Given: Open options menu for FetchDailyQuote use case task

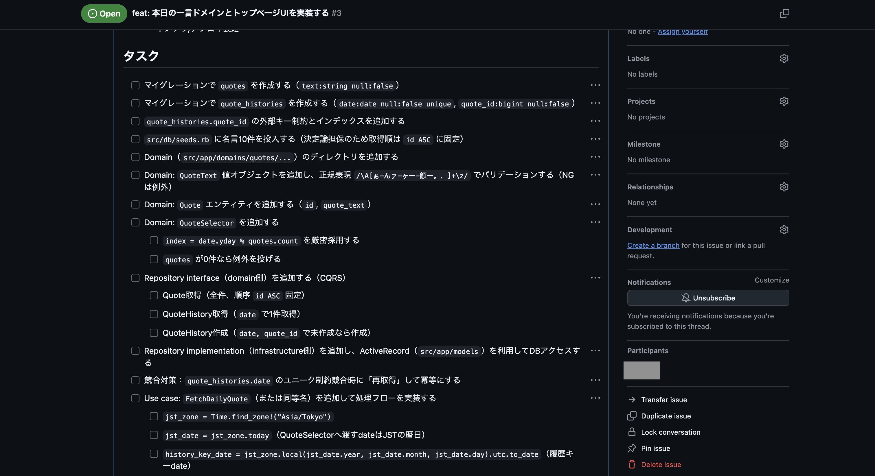Looking at the screenshot, I should click(595, 398).
